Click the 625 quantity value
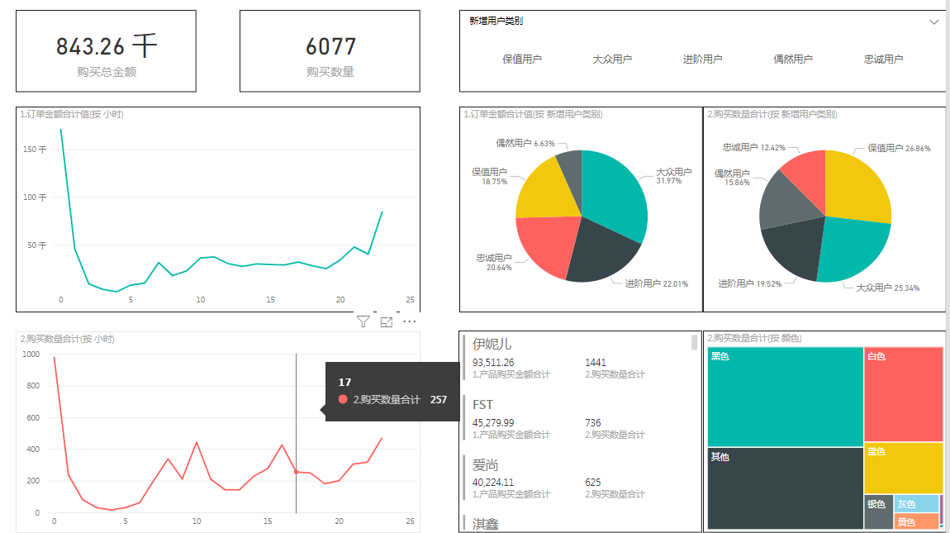Image resolution: width=950 pixels, height=533 pixels. pyautogui.click(x=593, y=483)
